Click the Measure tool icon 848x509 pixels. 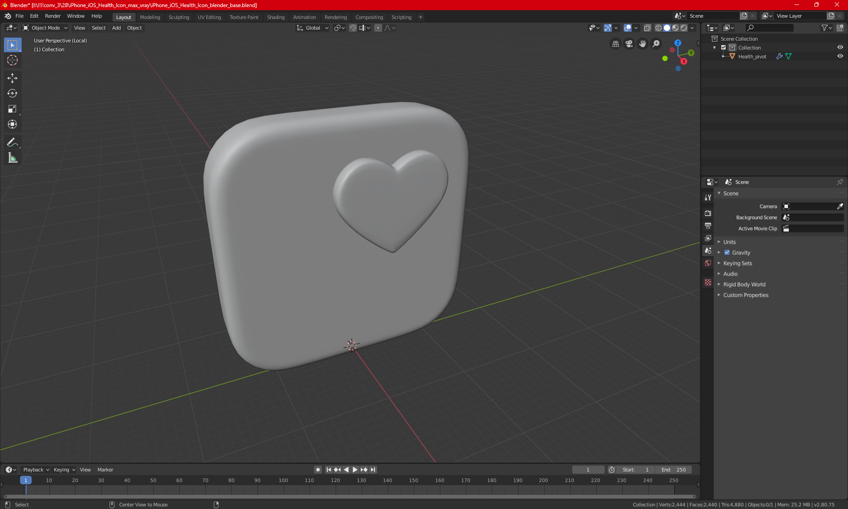click(12, 158)
